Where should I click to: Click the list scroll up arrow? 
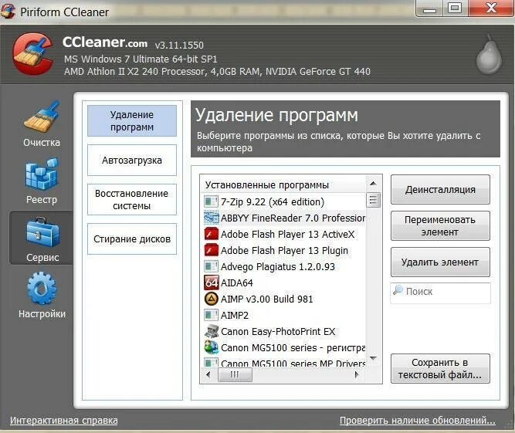tap(373, 184)
